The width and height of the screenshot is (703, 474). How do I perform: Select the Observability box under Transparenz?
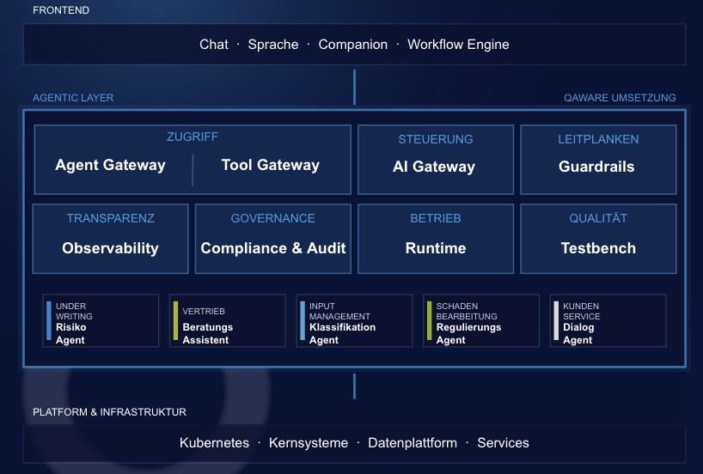[110, 239]
